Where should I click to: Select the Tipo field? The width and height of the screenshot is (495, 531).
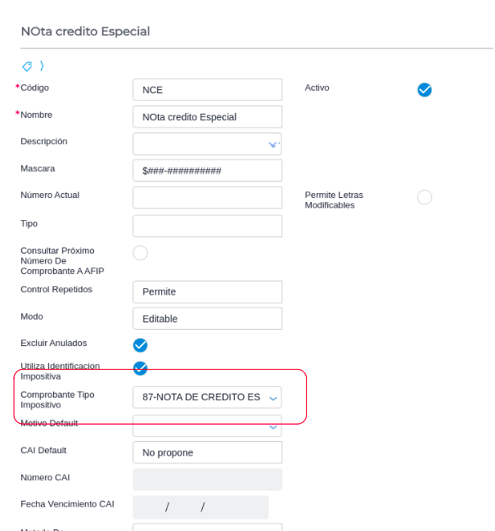pos(207,226)
